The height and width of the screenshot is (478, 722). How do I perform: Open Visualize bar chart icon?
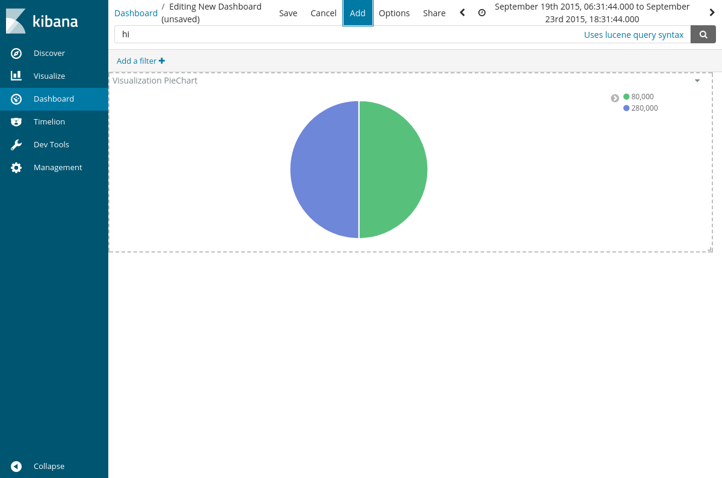coord(16,76)
